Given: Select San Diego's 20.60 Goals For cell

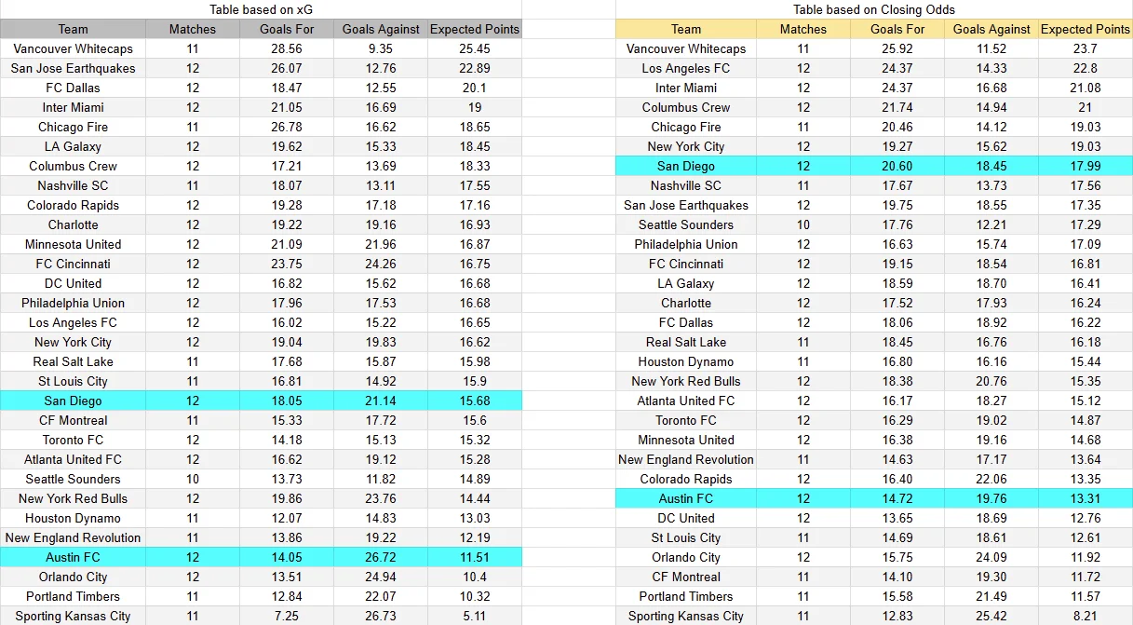Looking at the screenshot, I should [x=897, y=166].
